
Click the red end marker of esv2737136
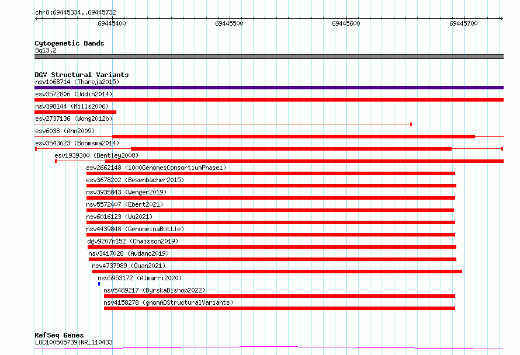coord(411,124)
